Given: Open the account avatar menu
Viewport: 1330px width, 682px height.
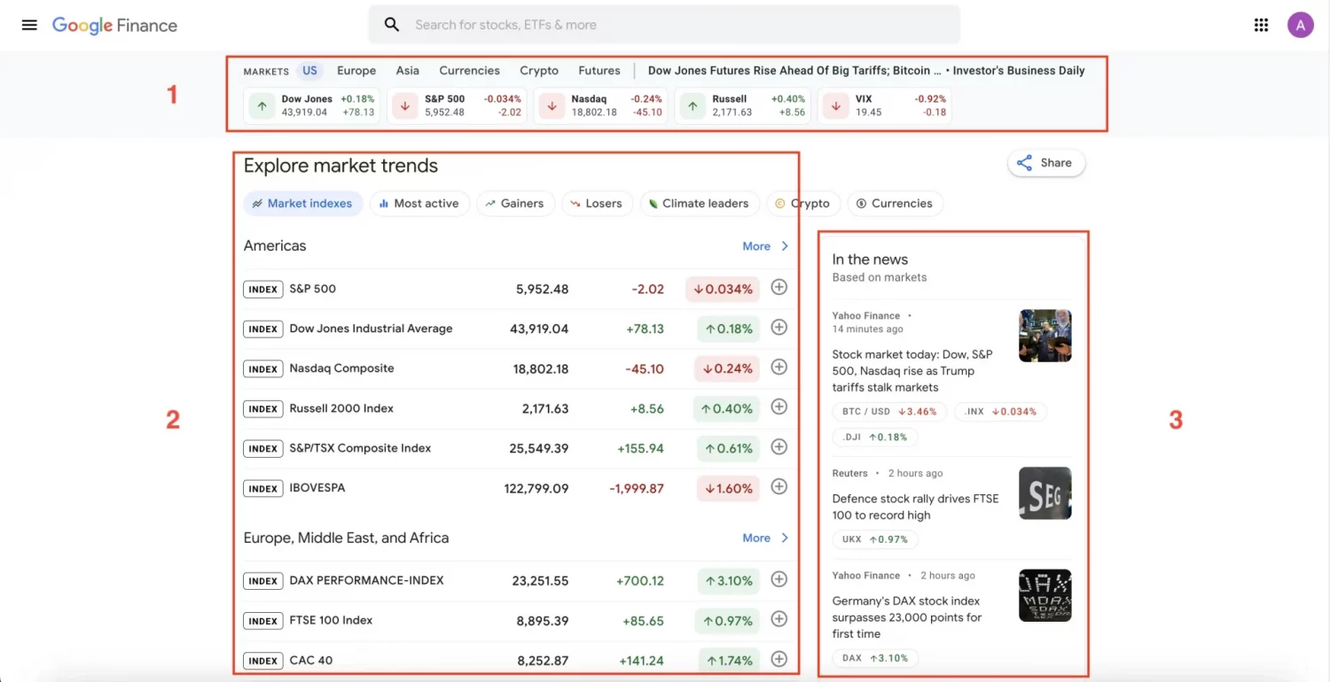Looking at the screenshot, I should pos(1300,25).
